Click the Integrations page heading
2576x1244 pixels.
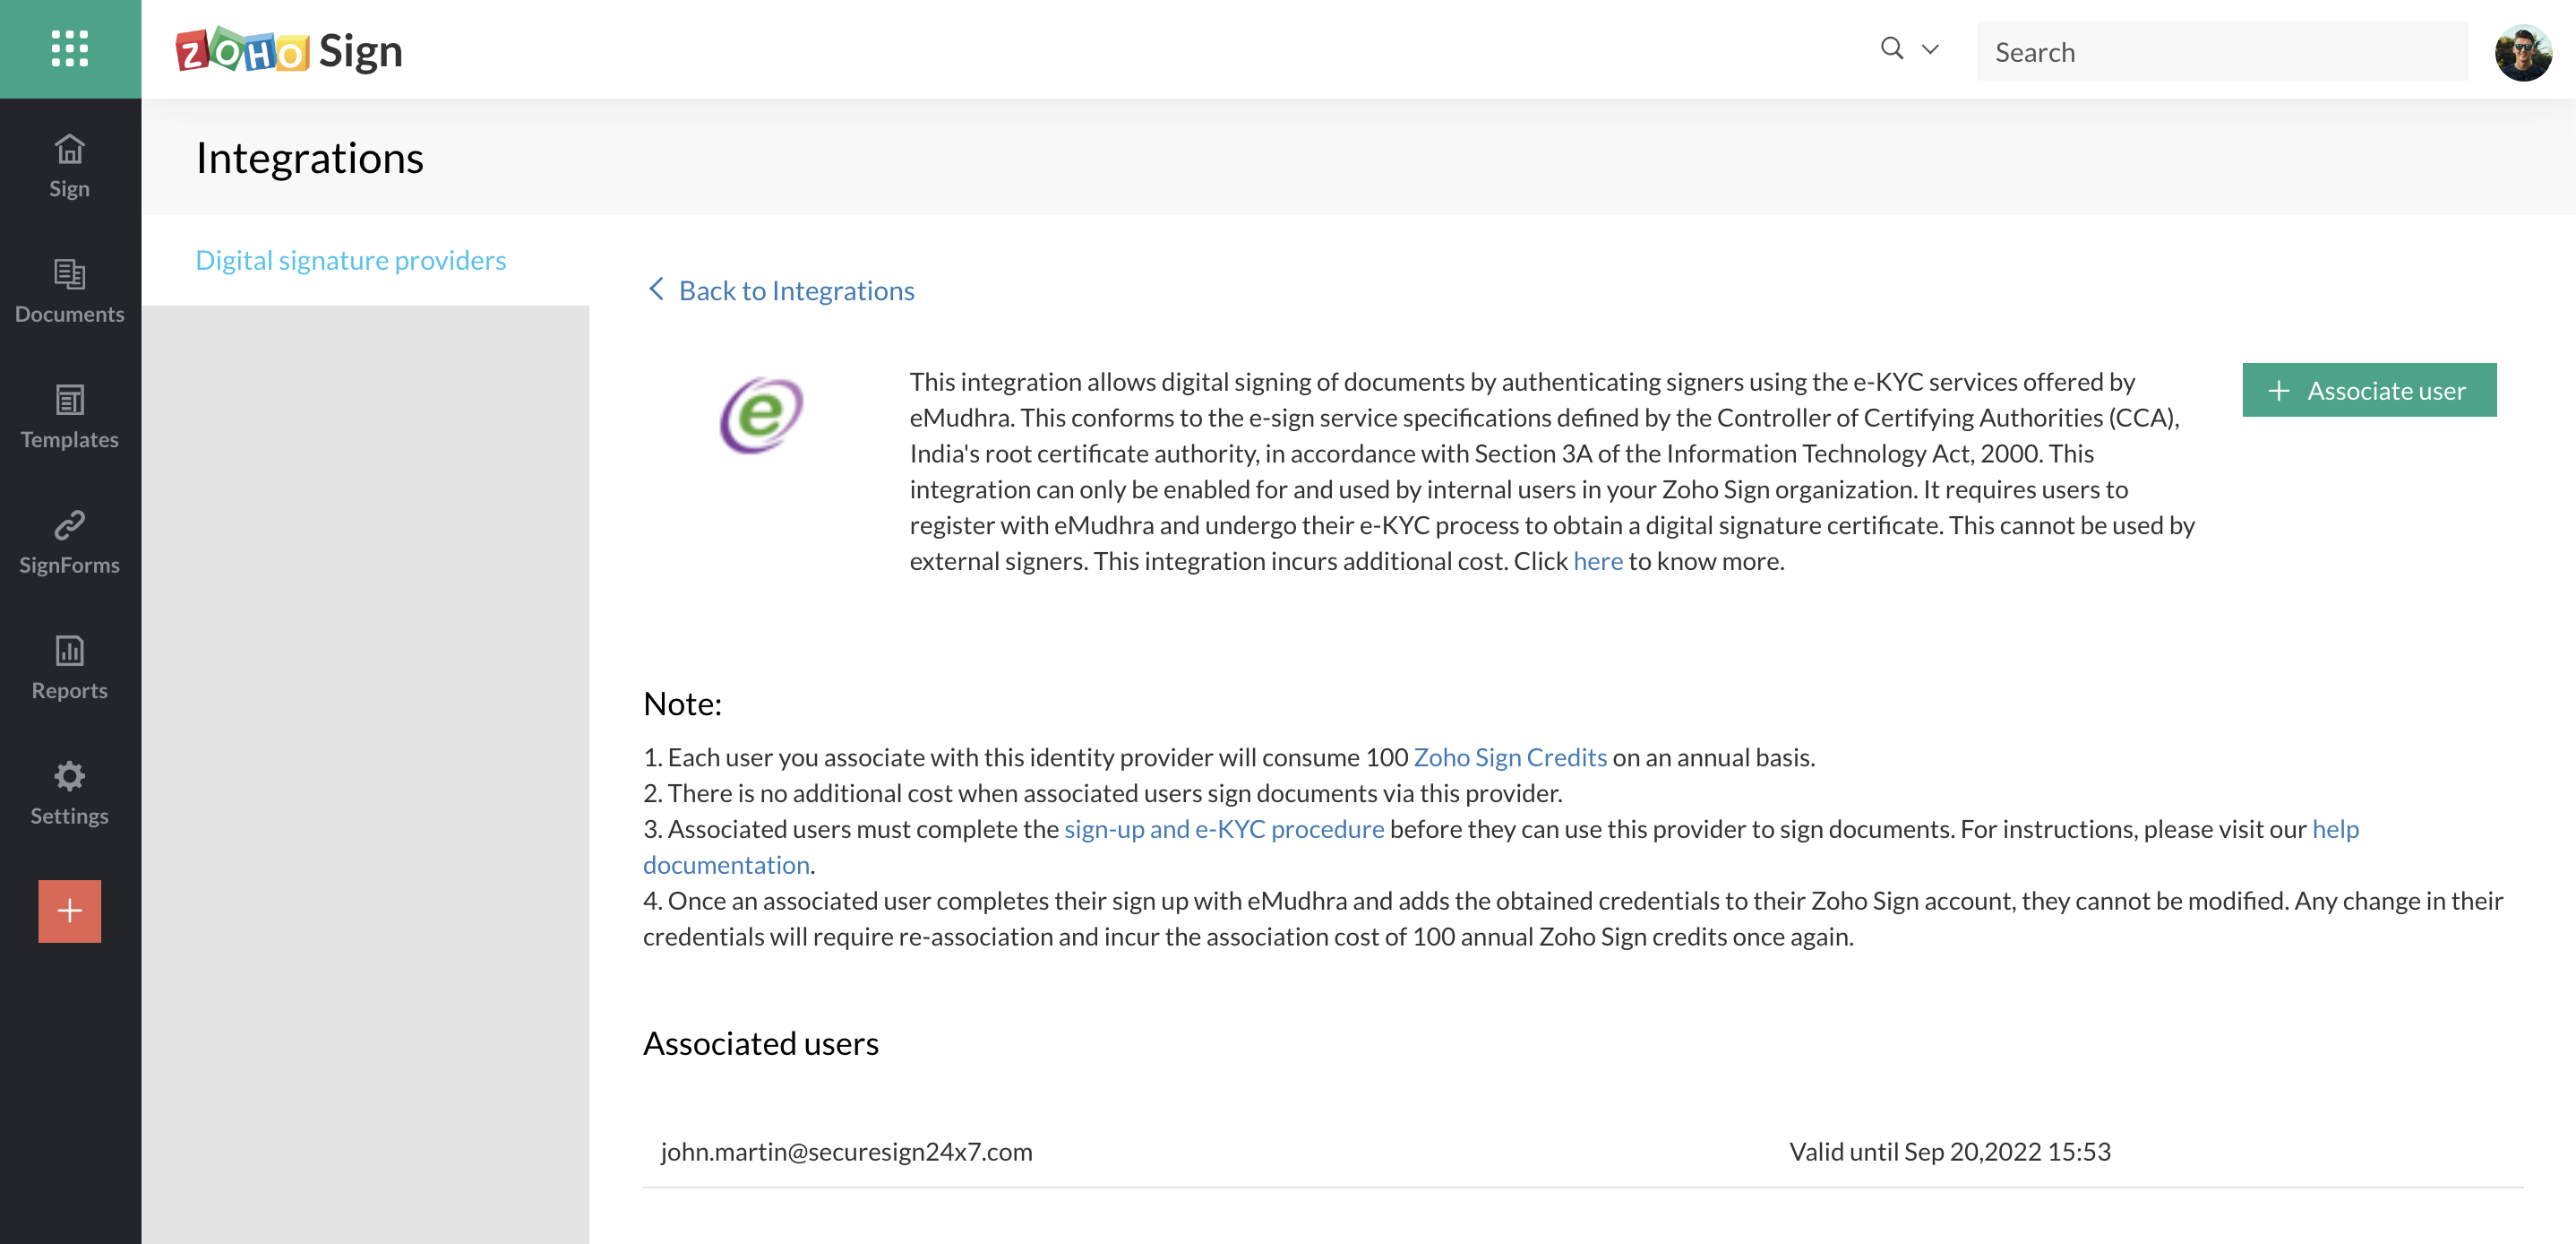[x=310, y=157]
